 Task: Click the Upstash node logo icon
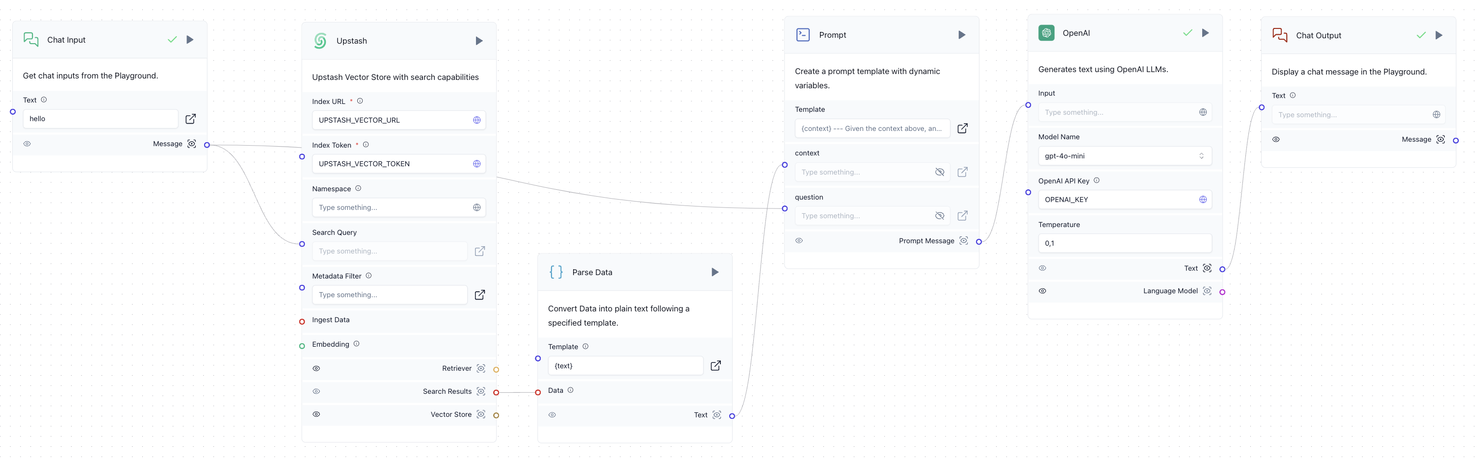point(320,40)
